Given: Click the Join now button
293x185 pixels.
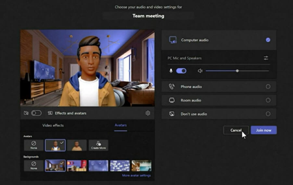Looking at the screenshot, I should (x=264, y=130).
